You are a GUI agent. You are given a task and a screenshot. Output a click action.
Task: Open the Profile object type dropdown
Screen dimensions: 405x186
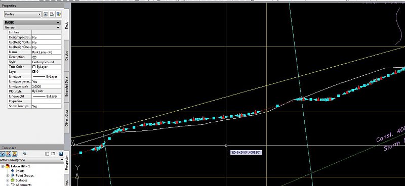(23, 14)
